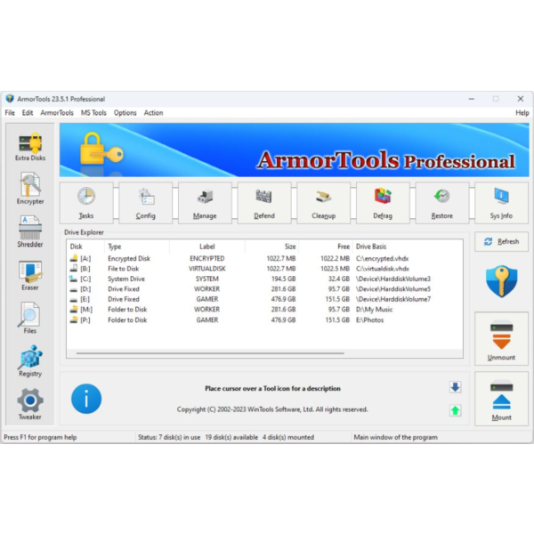Screen dimensions: 534x534
Task: Click the ArmorTools title bar shield icon
Action: pos(10,99)
